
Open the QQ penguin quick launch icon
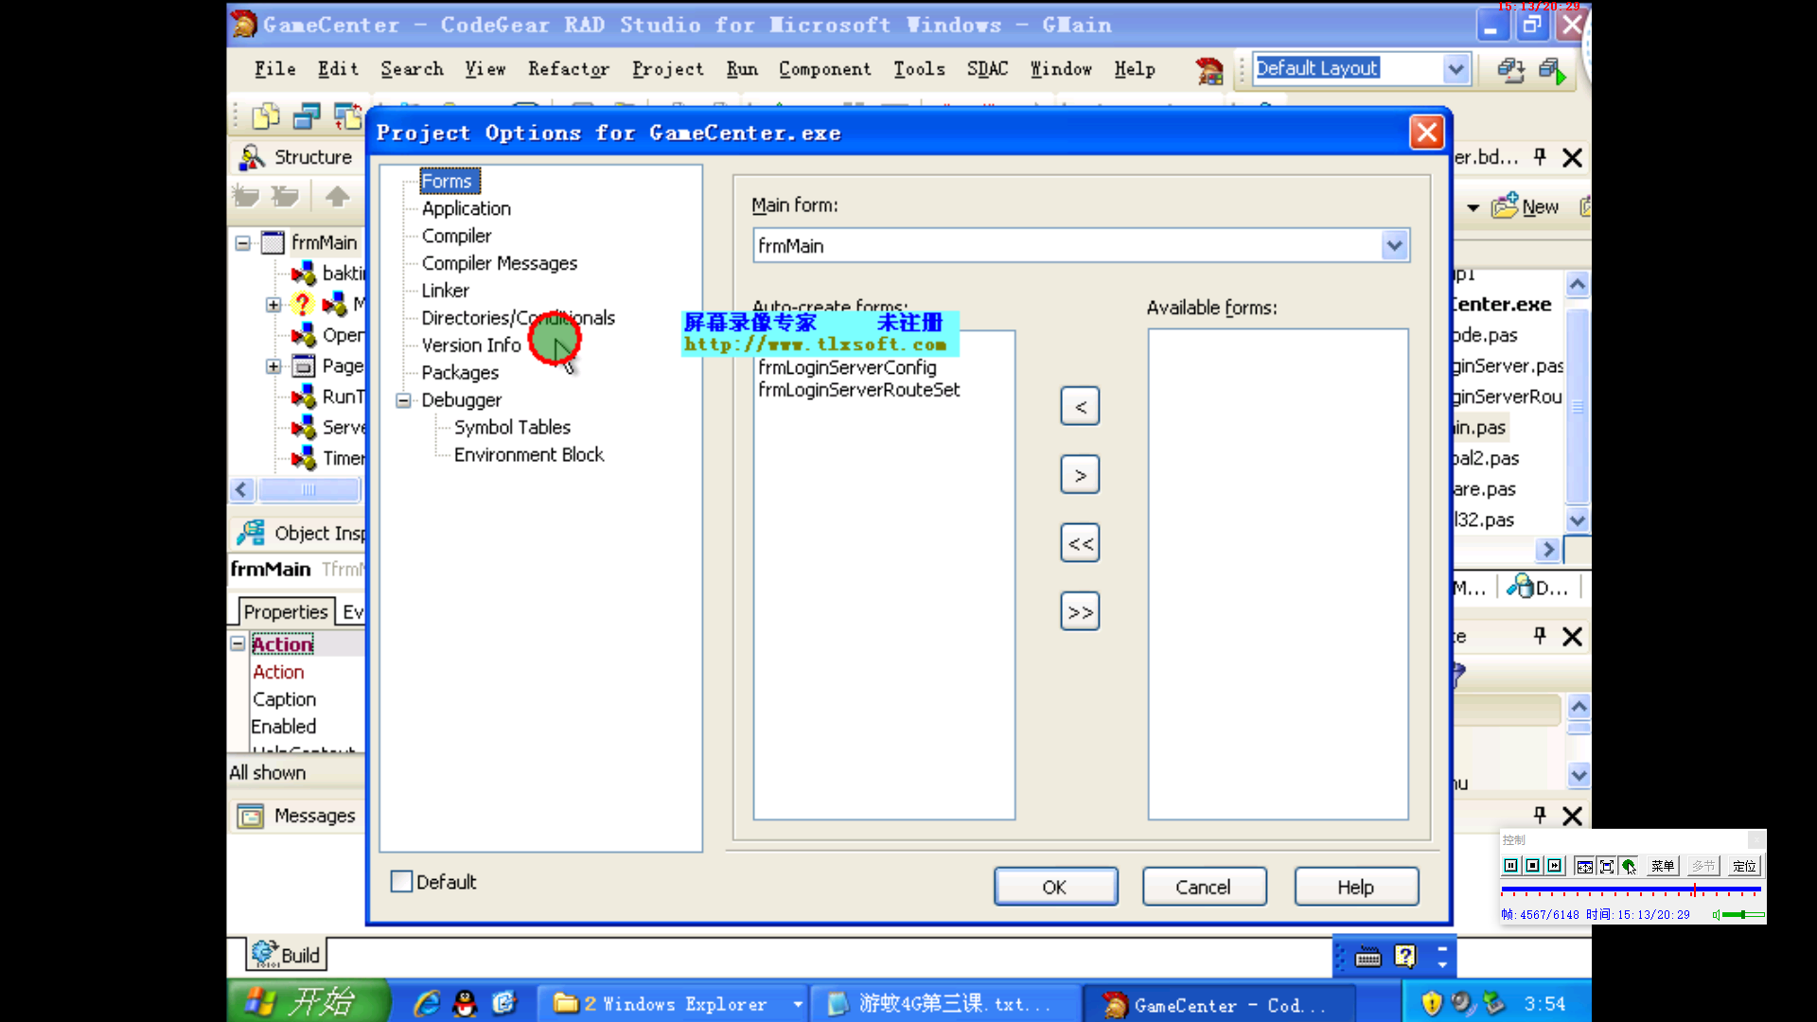click(465, 1003)
